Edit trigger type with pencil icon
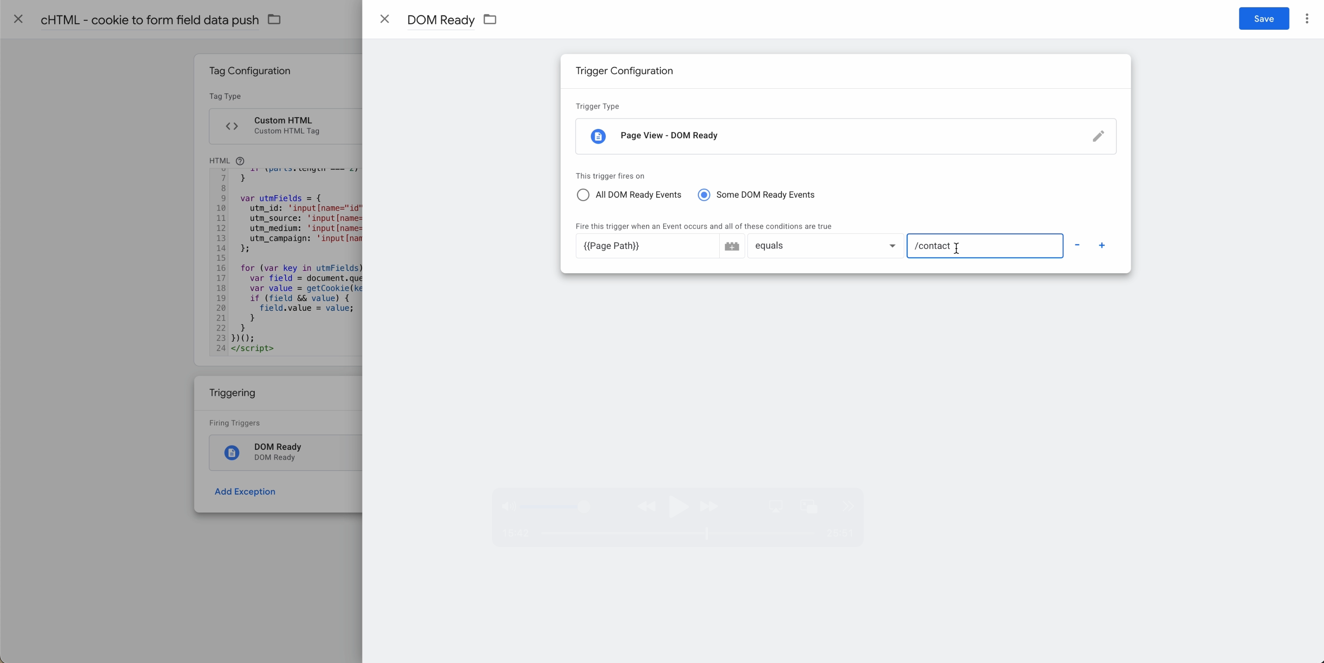This screenshot has height=663, width=1324. coord(1098,136)
